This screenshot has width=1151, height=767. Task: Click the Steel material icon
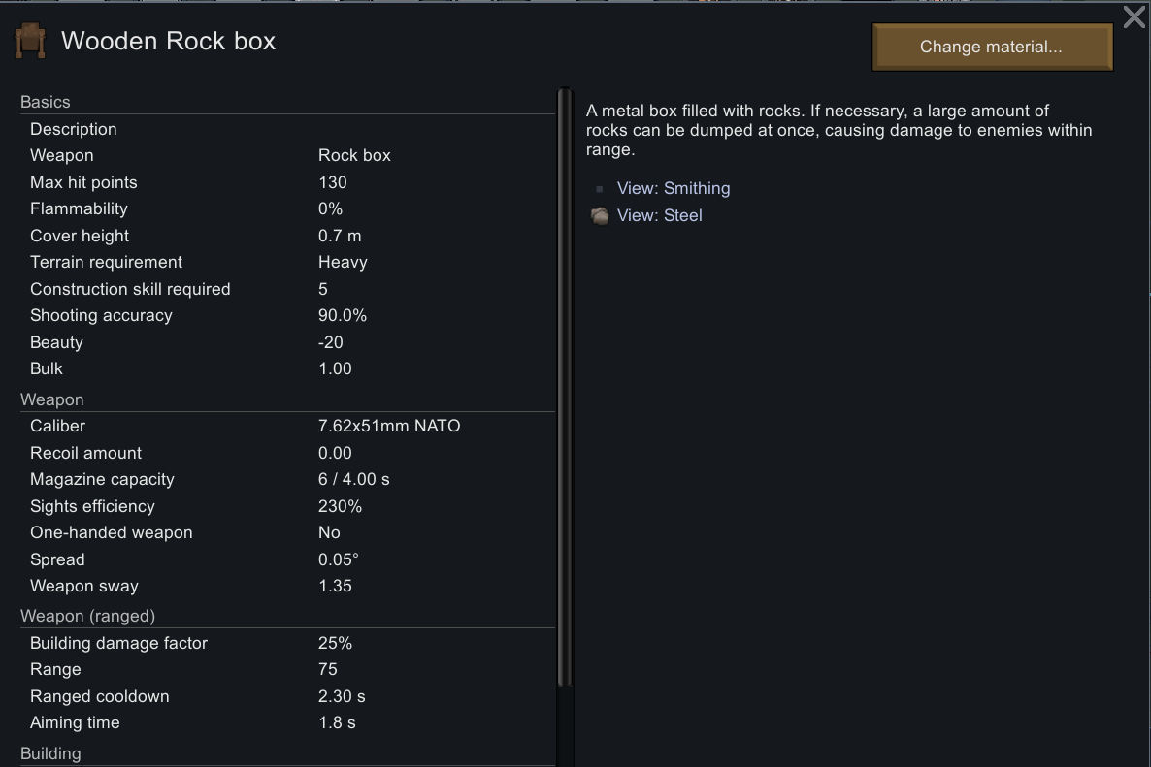600,215
